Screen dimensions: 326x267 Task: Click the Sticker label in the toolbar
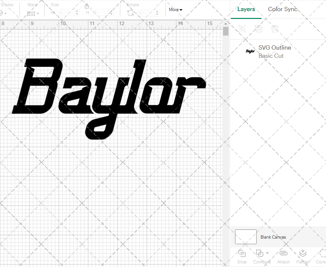click(8, 5)
